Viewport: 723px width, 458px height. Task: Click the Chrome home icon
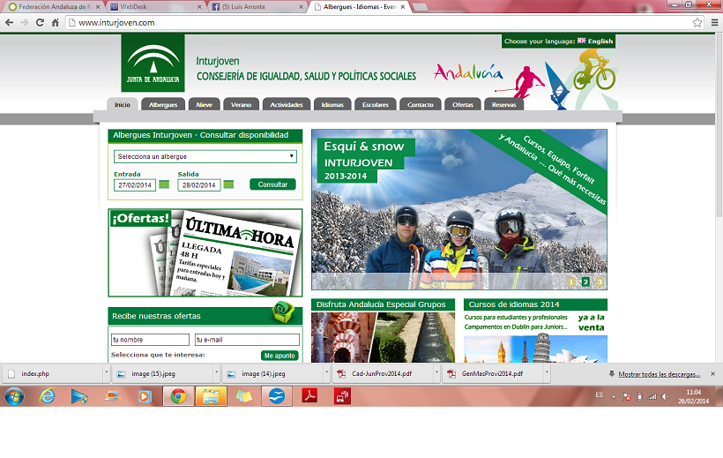[56, 22]
